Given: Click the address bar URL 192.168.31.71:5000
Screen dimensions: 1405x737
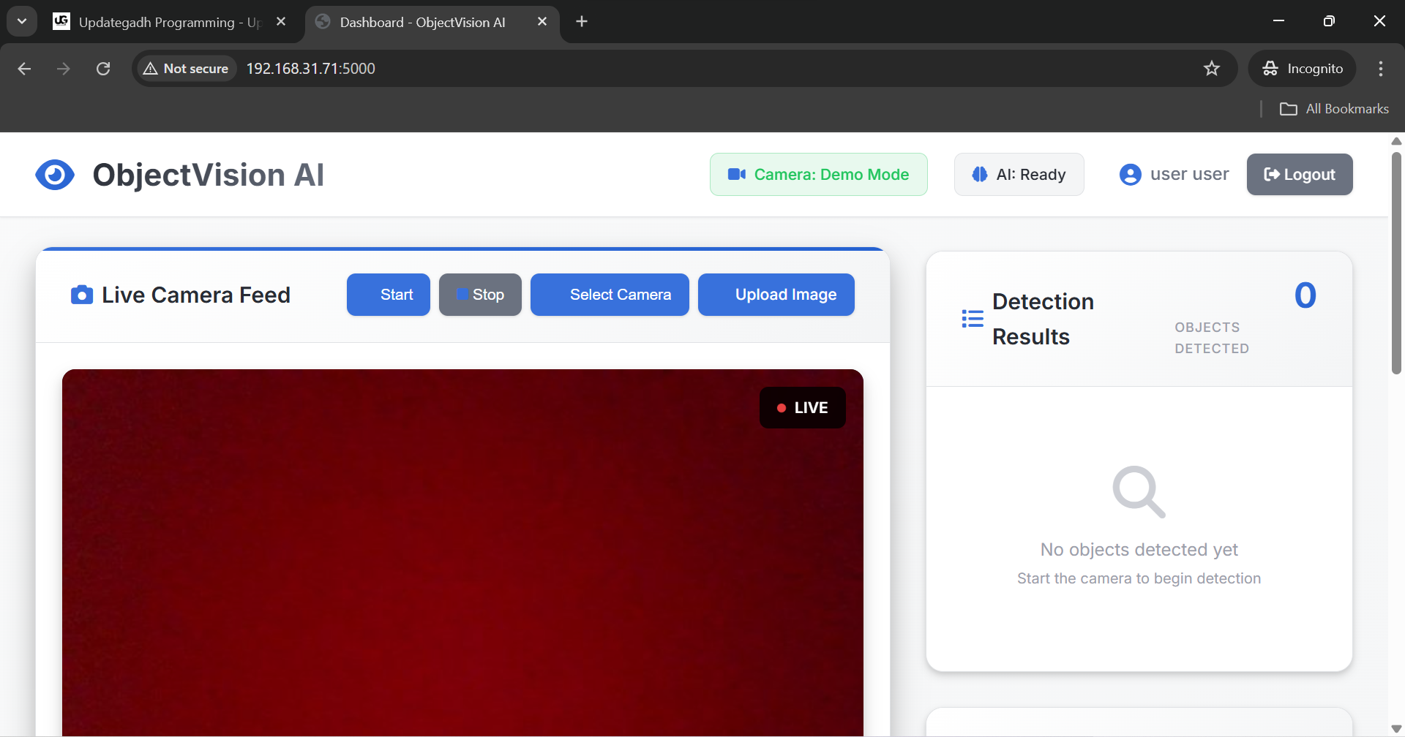Looking at the screenshot, I should click(x=310, y=68).
